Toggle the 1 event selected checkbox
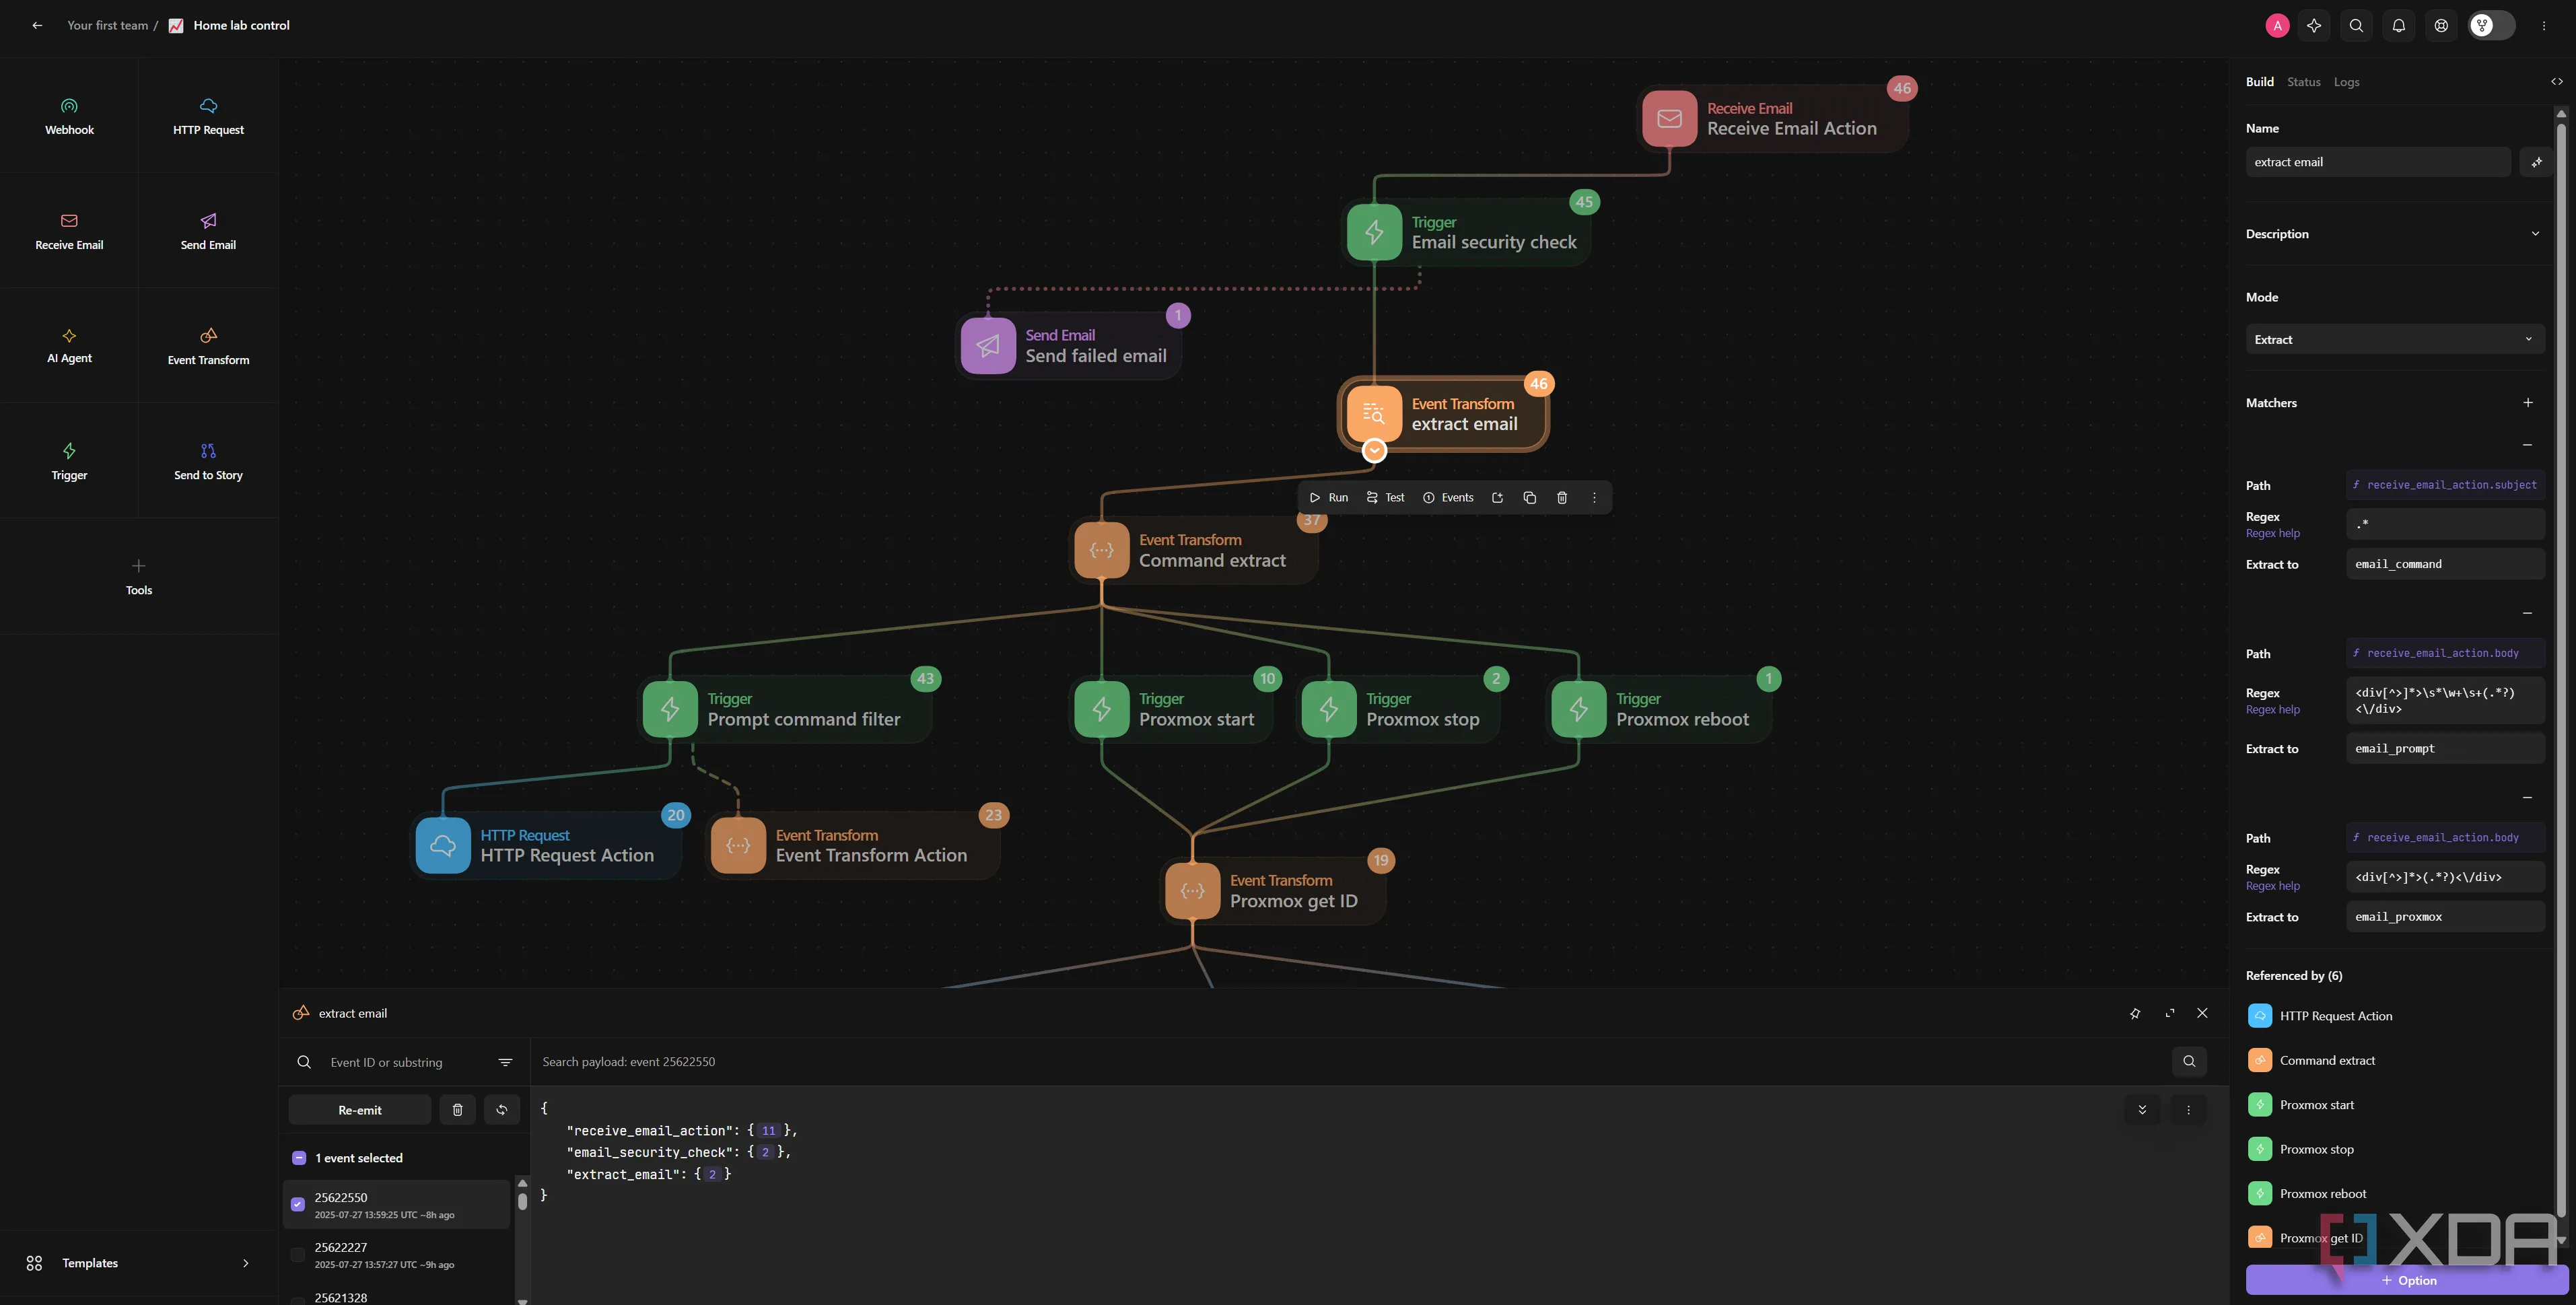The image size is (2576, 1305). pyautogui.click(x=299, y=1158)
